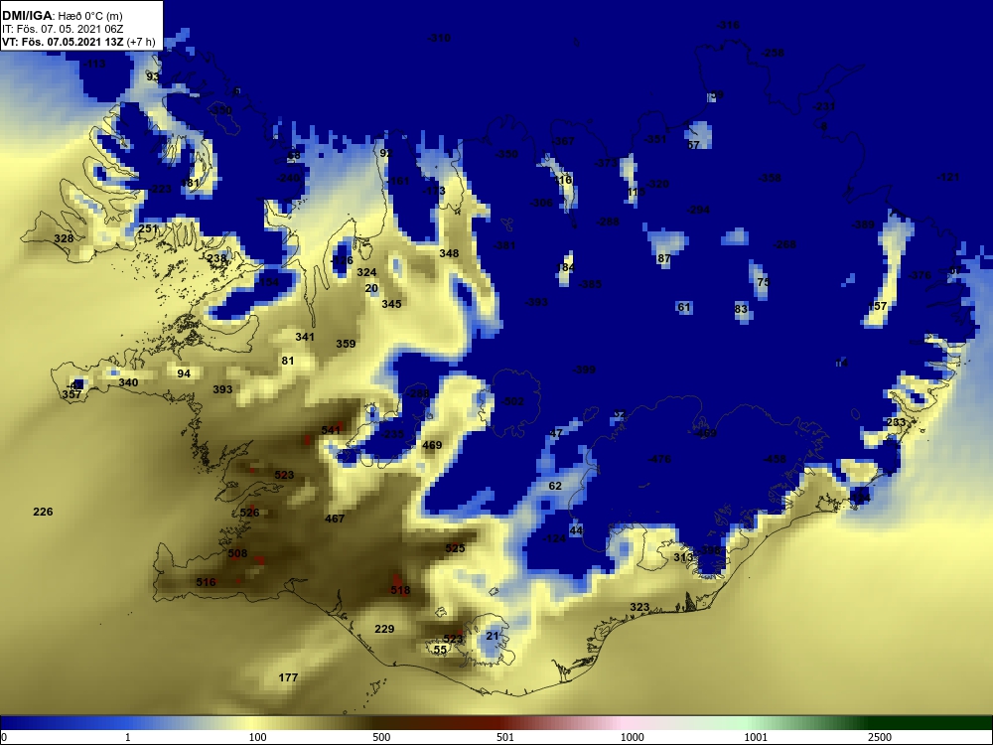Screen dimensions: 993x745
Task: Click the map value '55'
Action: [440, 650]
